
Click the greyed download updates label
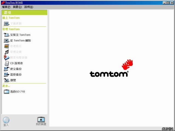(x=16, y=23)
